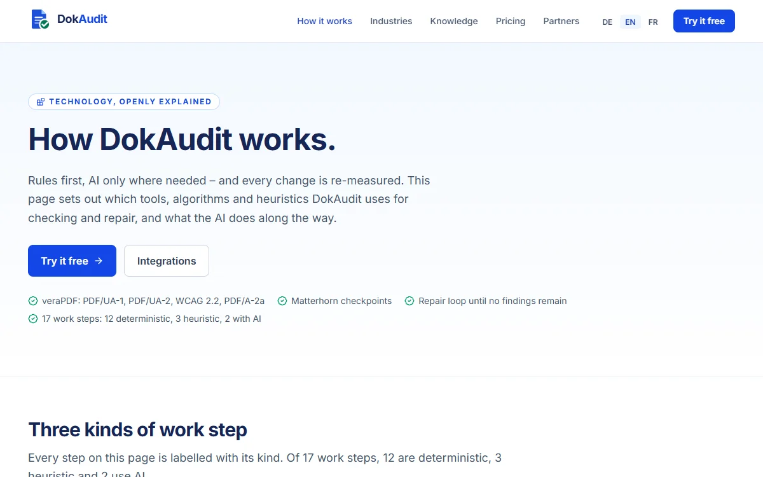763x477 pixels.
Task: Click the checkmark icon beside veraPDF
Action: pyautogui.click(x=33, y=301)
